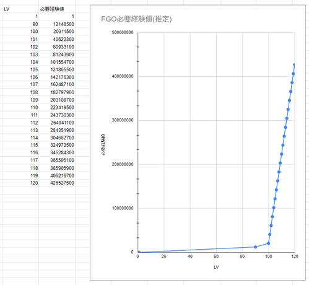Image resolution: width=309 pixels, height=285 pixels.
Task: Click the chart data point at level 90
Action: (x=255, y=247)
